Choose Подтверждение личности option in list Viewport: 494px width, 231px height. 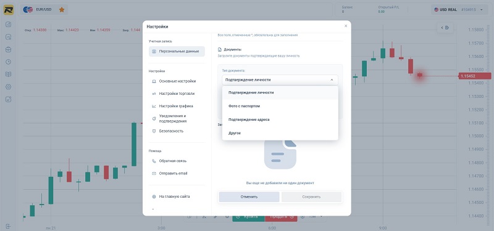tap(280, 93)
